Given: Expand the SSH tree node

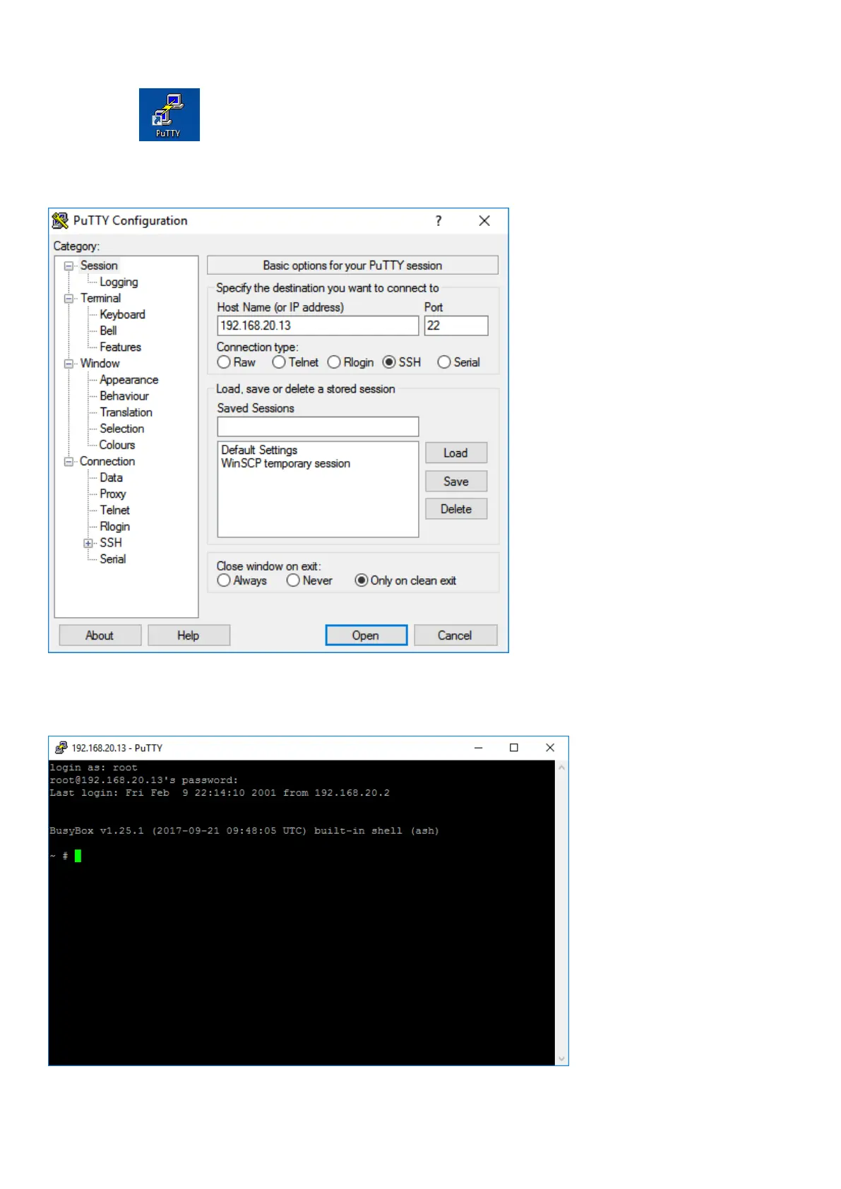Looking at the screenshot, I should click(x=88, y=543).
